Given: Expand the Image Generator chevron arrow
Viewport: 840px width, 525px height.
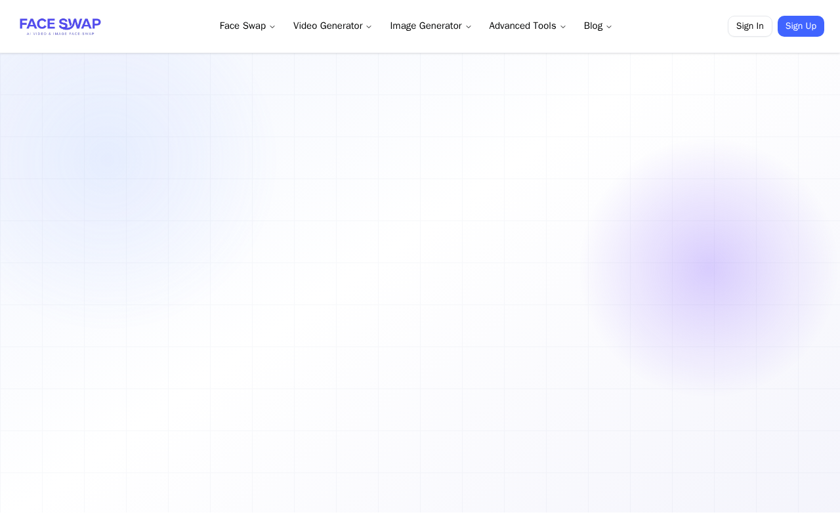Looking at the screenshot, I should [469, 27].
